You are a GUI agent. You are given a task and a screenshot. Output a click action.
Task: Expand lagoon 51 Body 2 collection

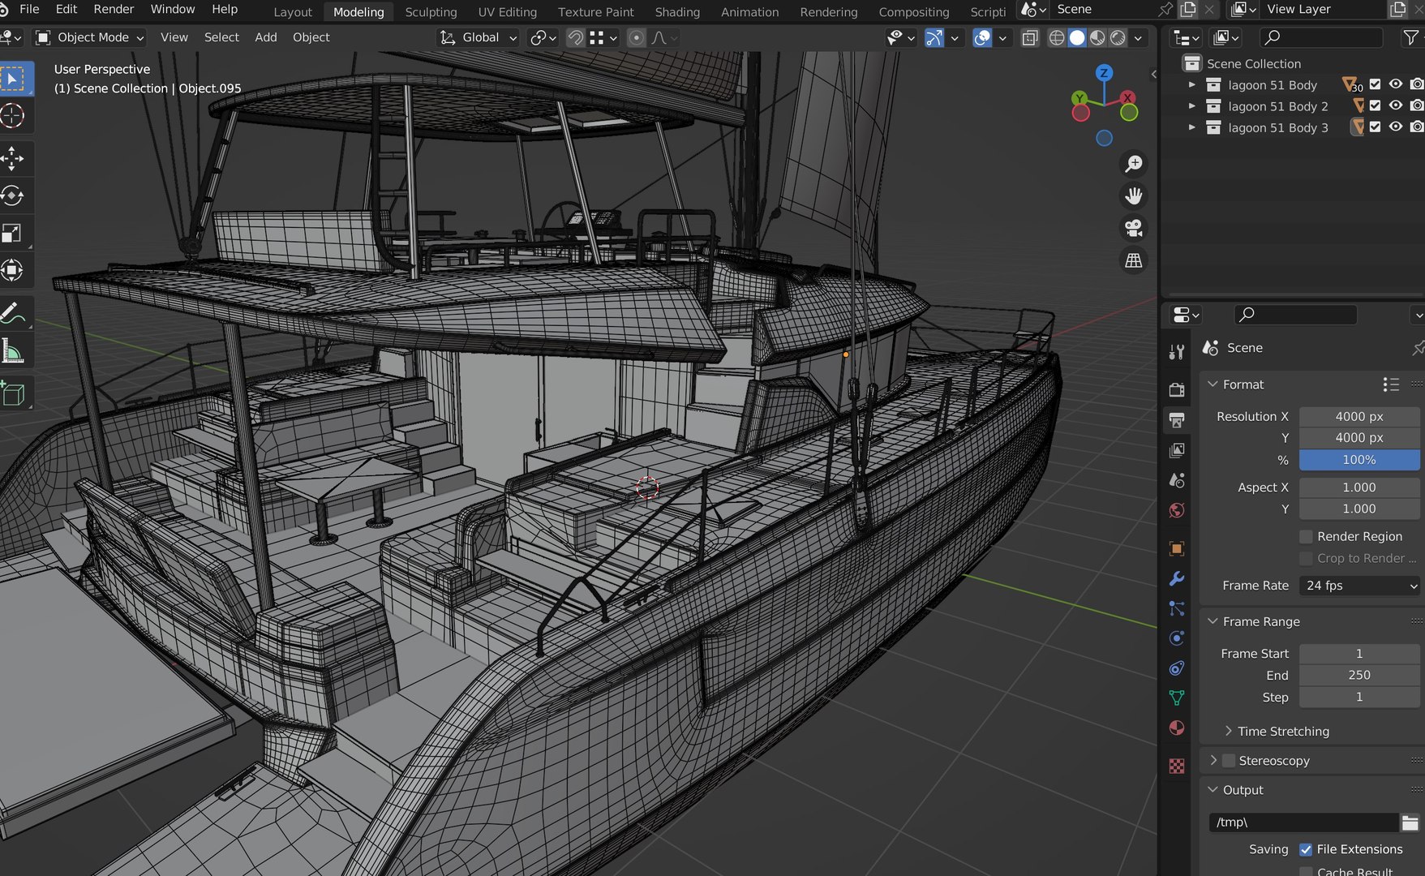(x=1191, y=105)
